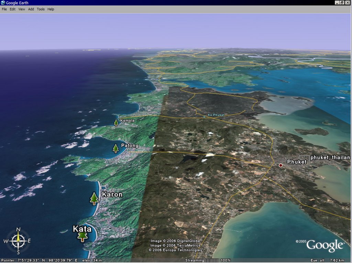The image size is (352, 263).
Task: Click the pointer latitude readout in status bar
Action: [31, 260]
